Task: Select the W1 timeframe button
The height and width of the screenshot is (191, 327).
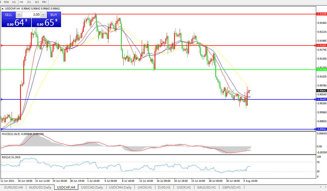Action: pyautogui.click(x=37, y=2)
